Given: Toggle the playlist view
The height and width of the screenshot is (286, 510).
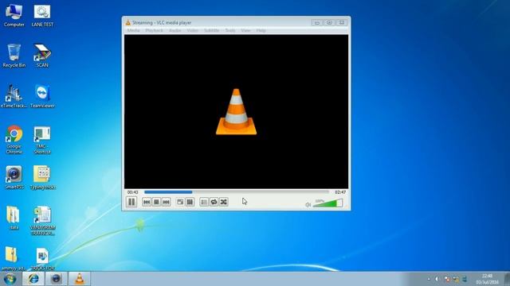Looking at the screenshot, I should click(204, 202).
